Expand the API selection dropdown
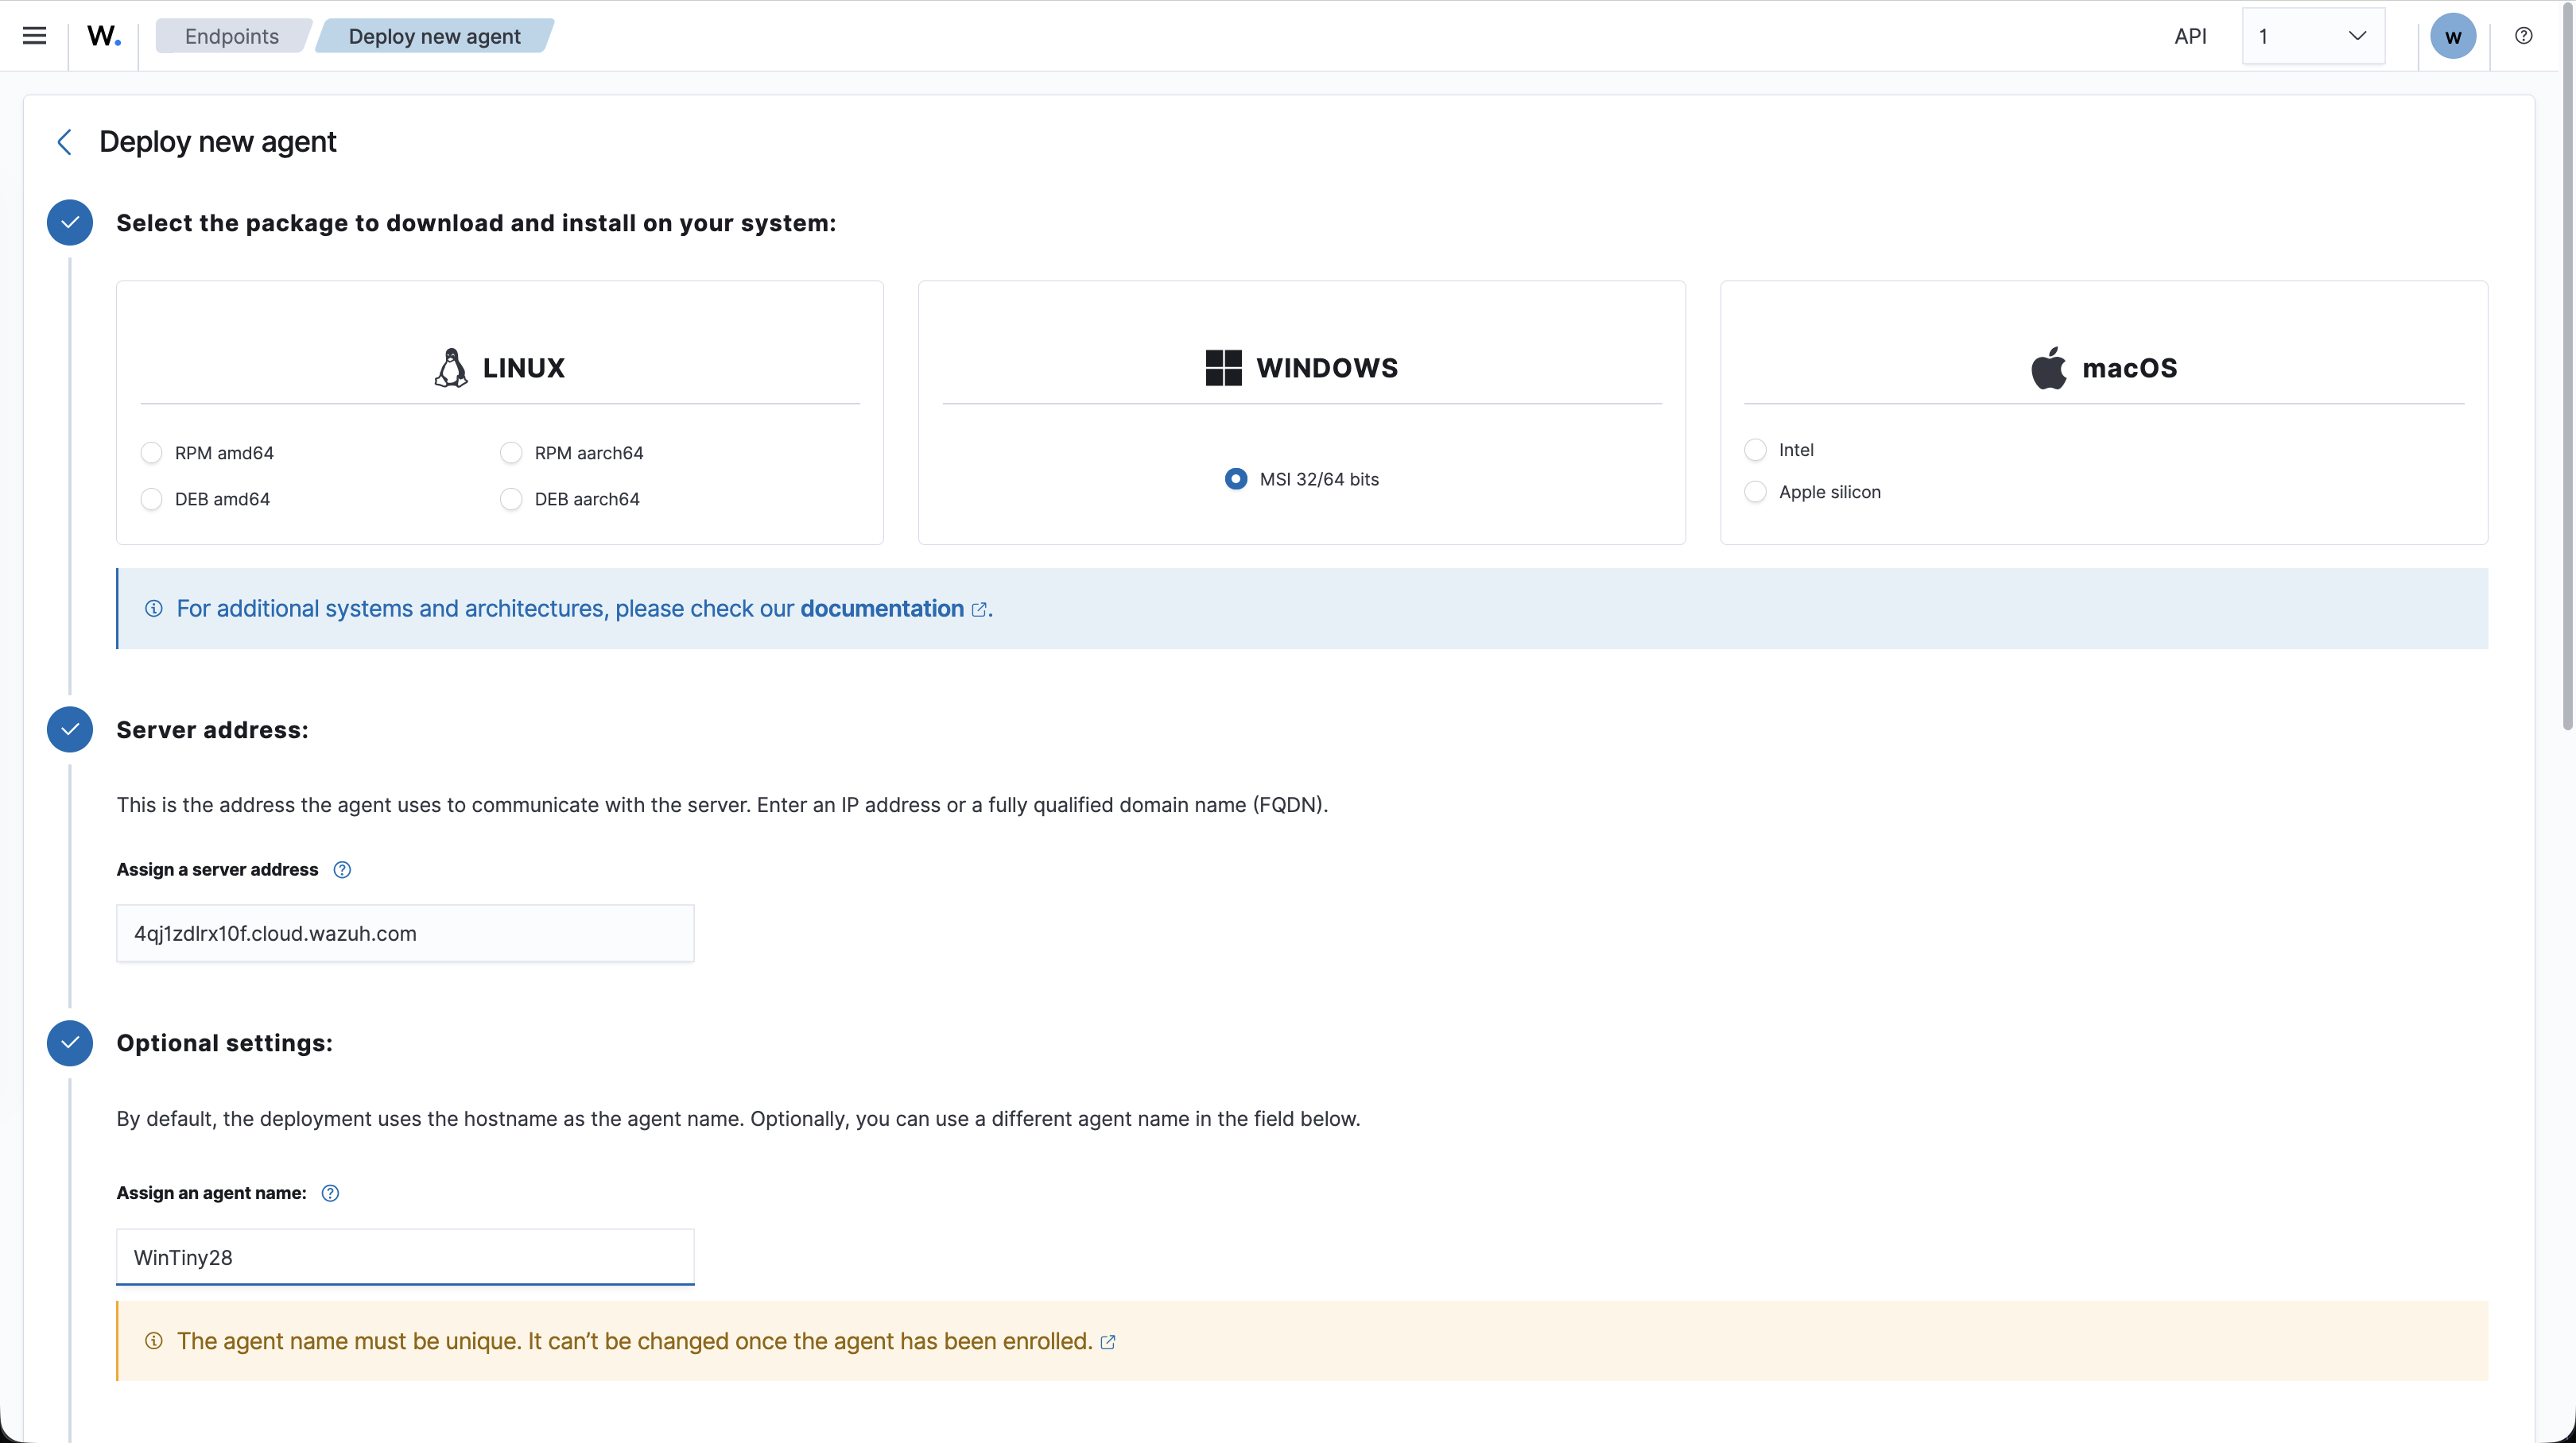2576x1443 pixels. pyautogui.click(x=2313, y=36)
